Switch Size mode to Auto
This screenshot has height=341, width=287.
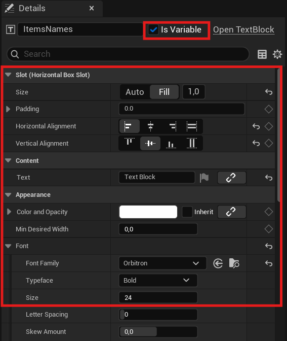[135, 92]
